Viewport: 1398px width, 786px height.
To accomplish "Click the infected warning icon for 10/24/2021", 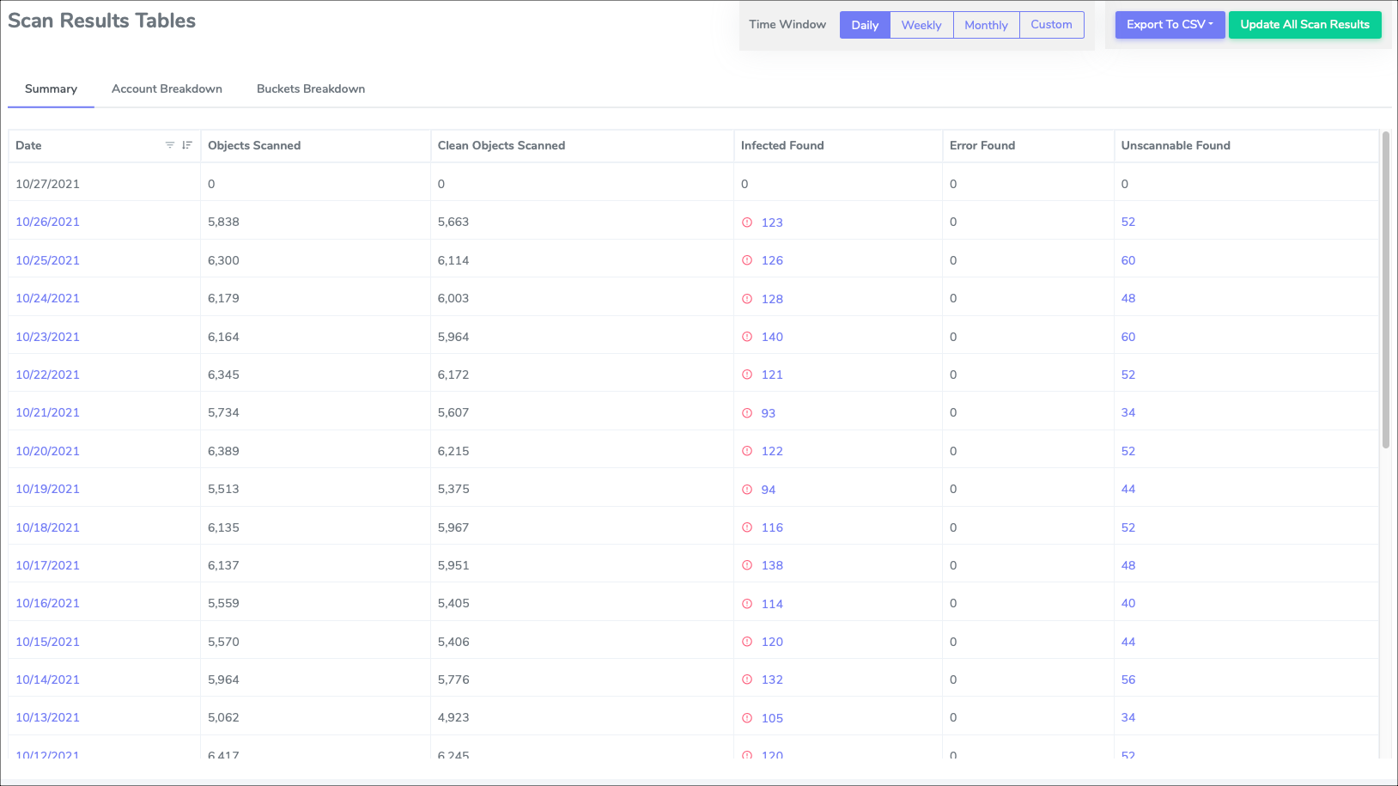I will [747, 299].
